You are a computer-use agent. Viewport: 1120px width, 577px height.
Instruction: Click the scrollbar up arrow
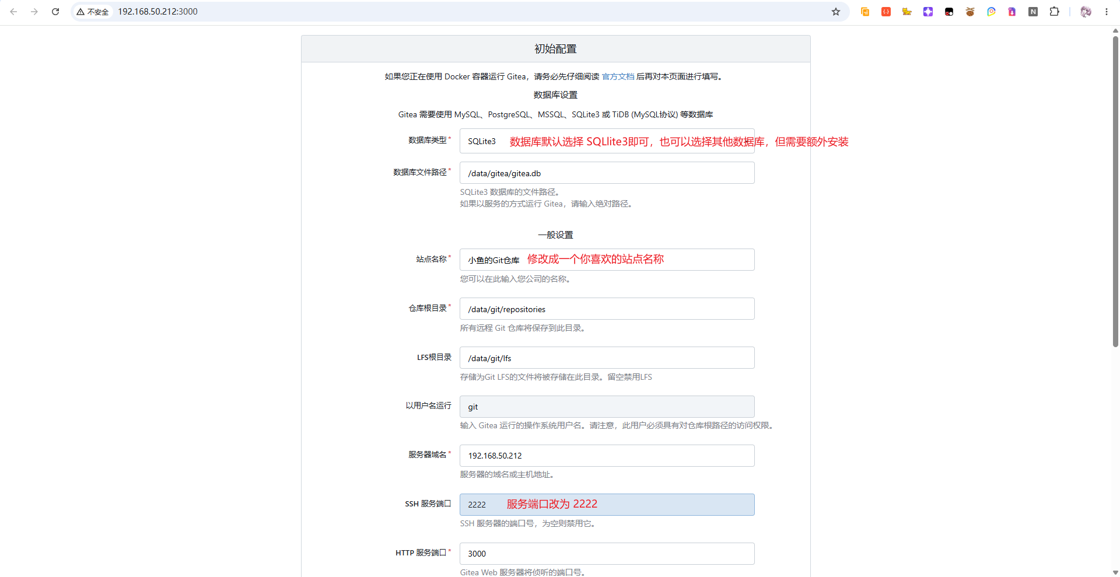click(x=1115, y=30)
